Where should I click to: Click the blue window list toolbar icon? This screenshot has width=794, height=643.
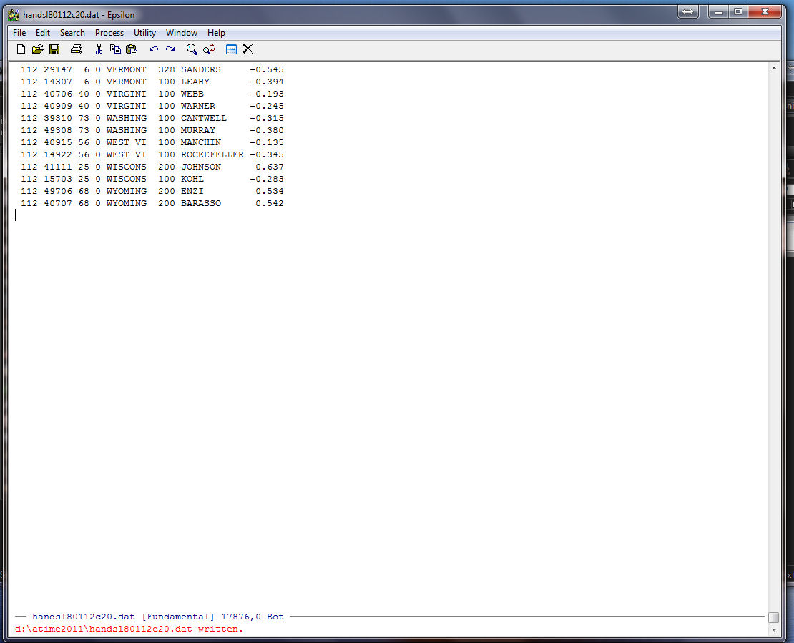(231, 49)
